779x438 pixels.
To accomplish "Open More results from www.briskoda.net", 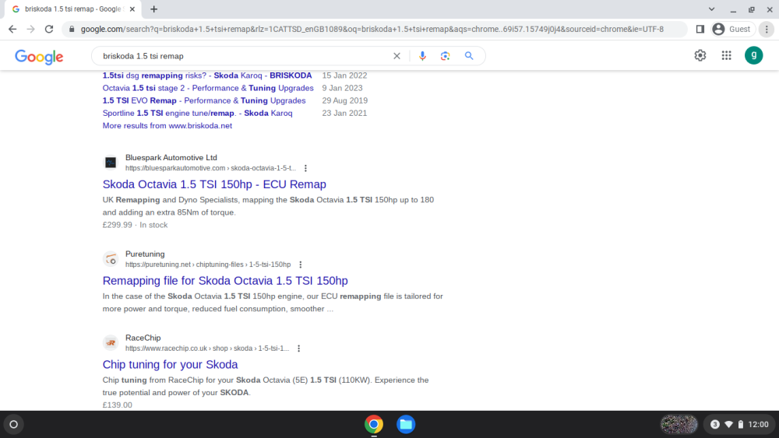I will (x=167, y=125).
